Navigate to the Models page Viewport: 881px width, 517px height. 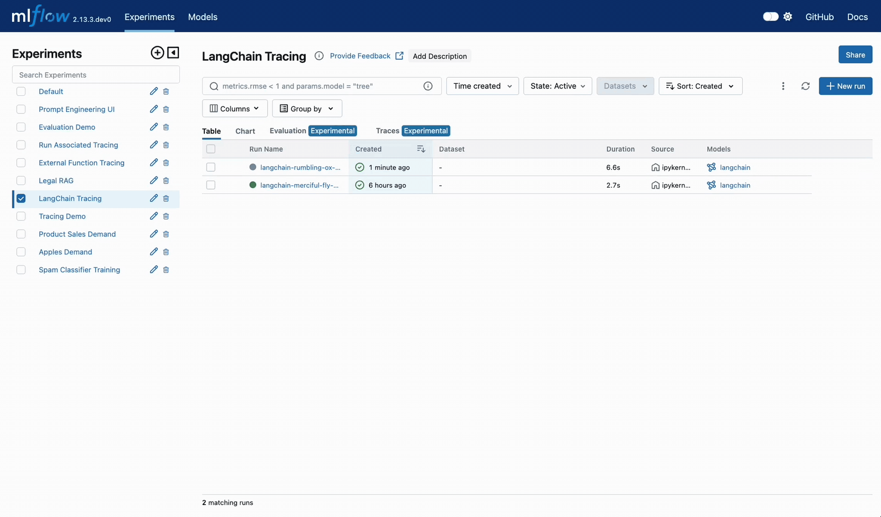point(203,17)
